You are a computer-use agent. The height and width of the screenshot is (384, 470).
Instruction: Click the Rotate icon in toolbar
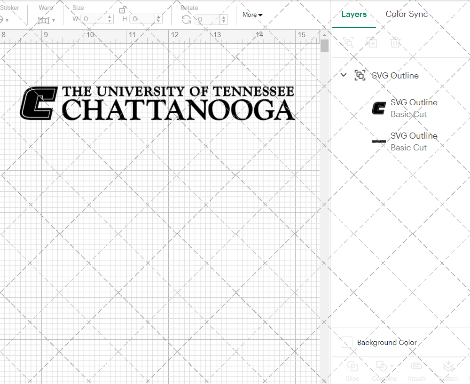[x=186, y=20]
